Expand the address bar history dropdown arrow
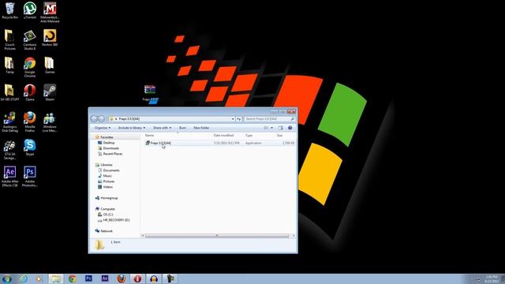Screen dimensions: 505x284 pyautogui.click(x=233, y=119)
